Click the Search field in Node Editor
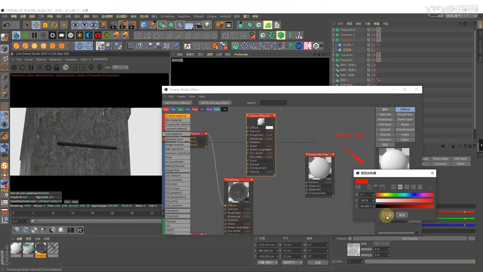The height and width of the screenshot is (272, 483). click(273, 103)
